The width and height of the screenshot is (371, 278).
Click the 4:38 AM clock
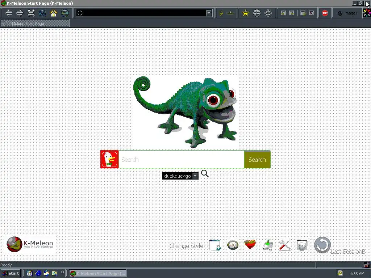pyautogui.click(x=357, y=274)
